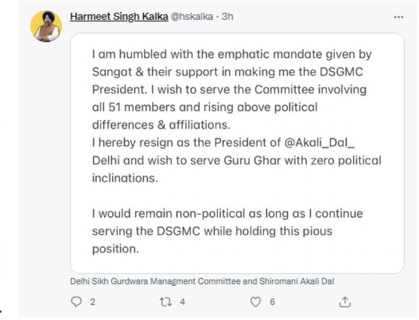This screenshot has height=320, width=419.
Task: Open the three-dot more options menu
Action: tap(399, 17)
